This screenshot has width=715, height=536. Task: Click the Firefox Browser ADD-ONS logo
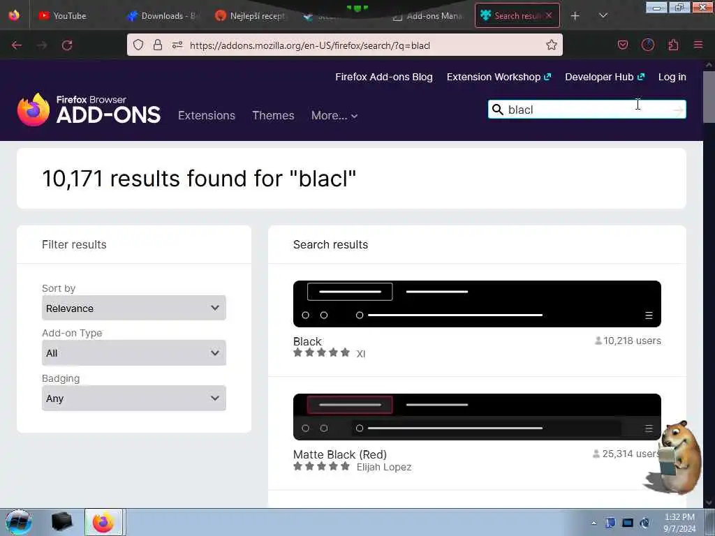[89, 110]
